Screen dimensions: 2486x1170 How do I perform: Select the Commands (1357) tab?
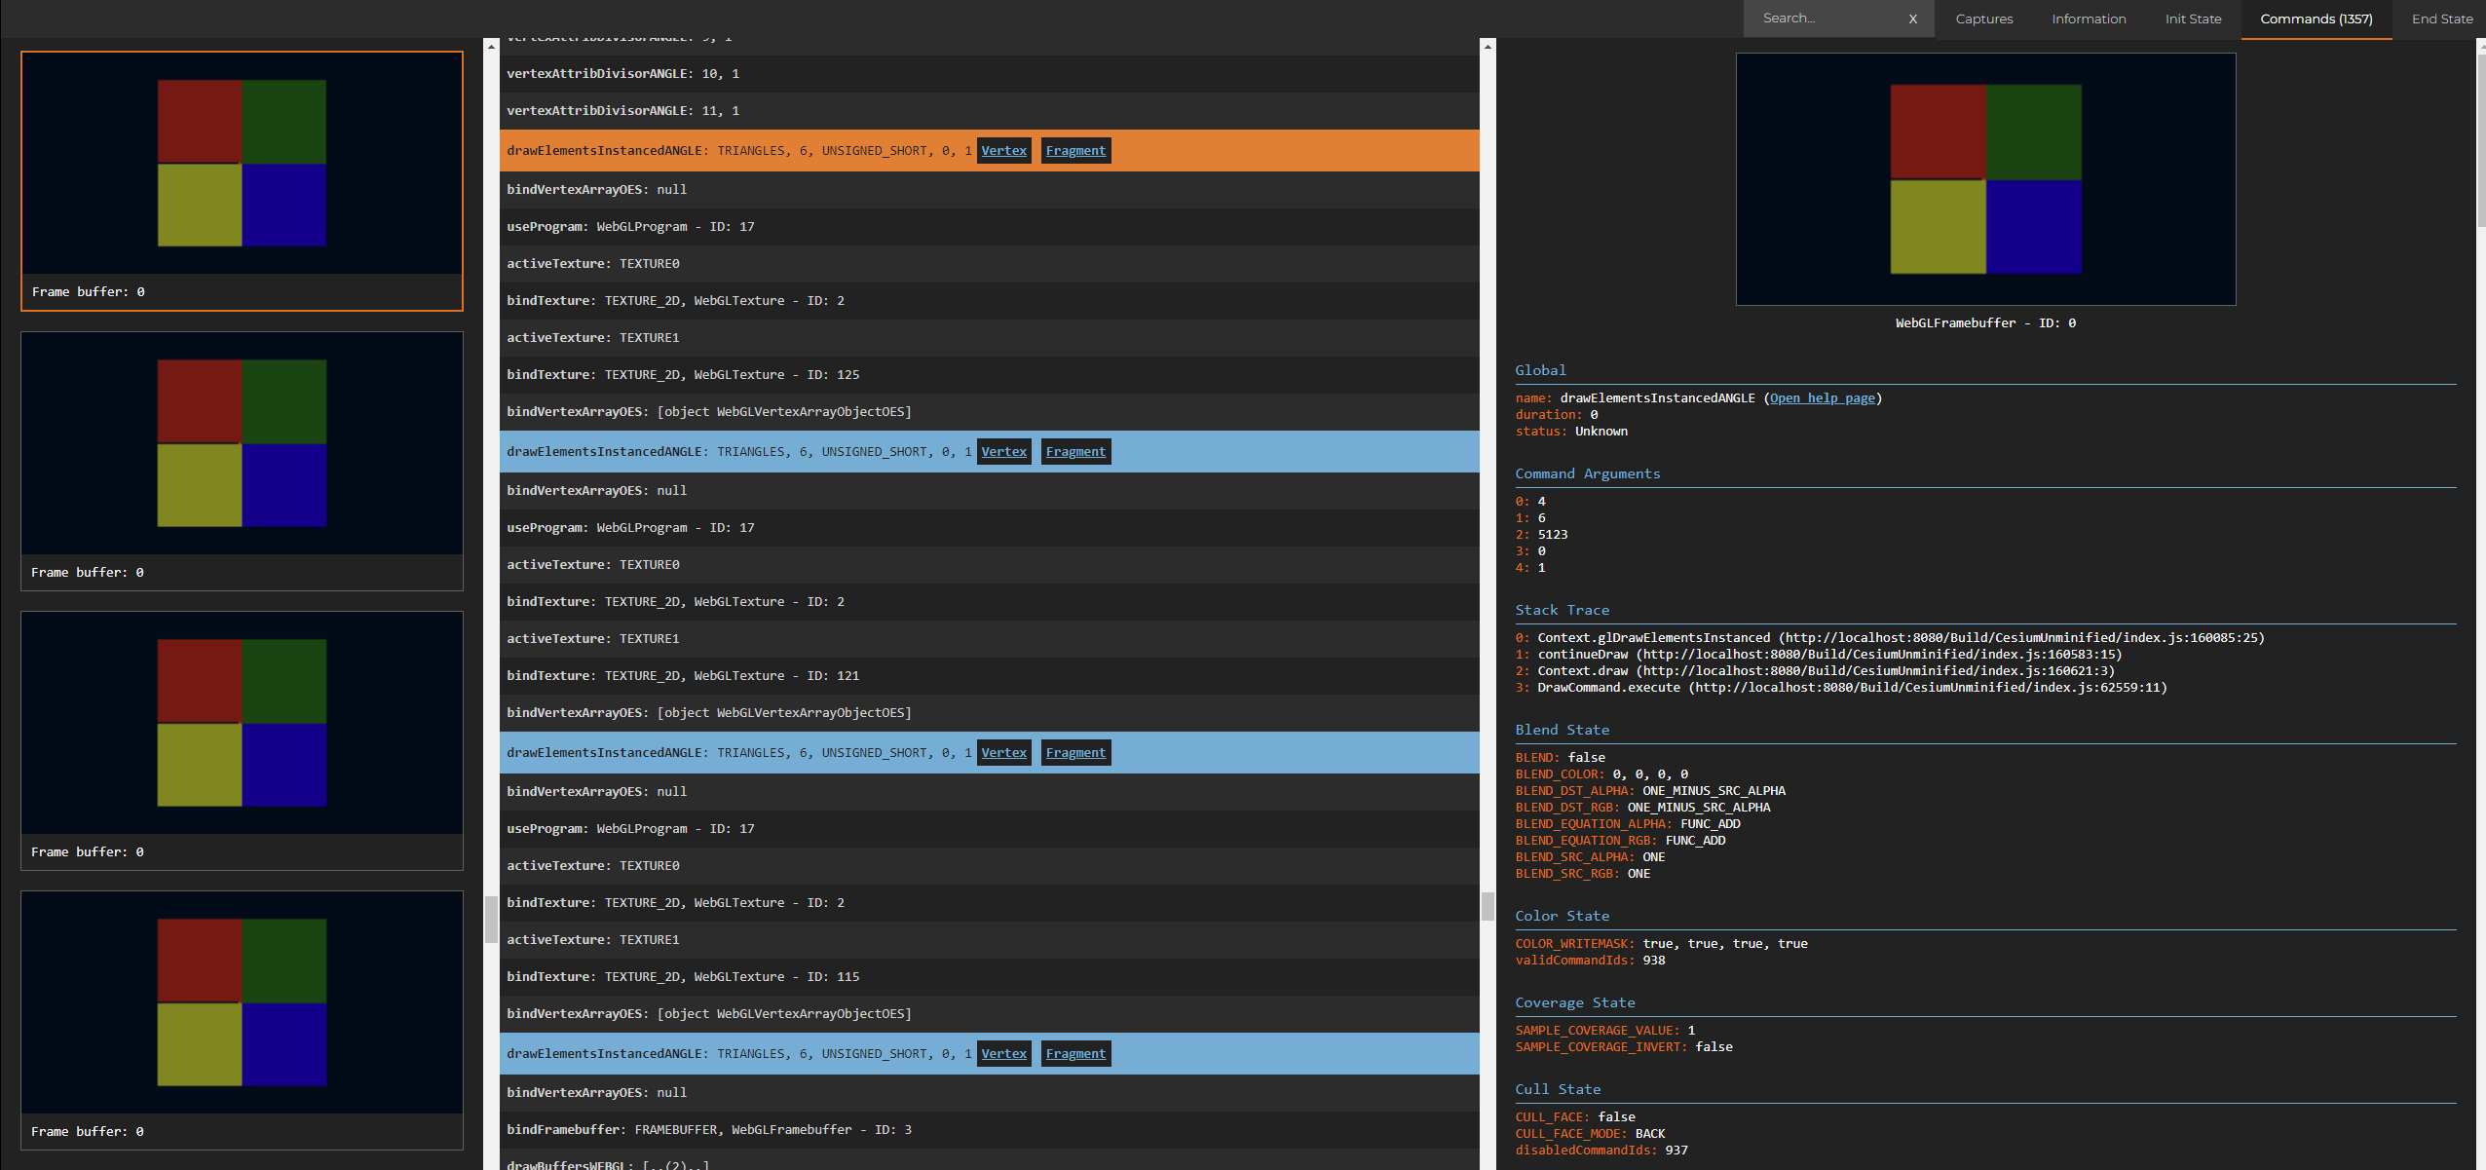[2316, 19]
